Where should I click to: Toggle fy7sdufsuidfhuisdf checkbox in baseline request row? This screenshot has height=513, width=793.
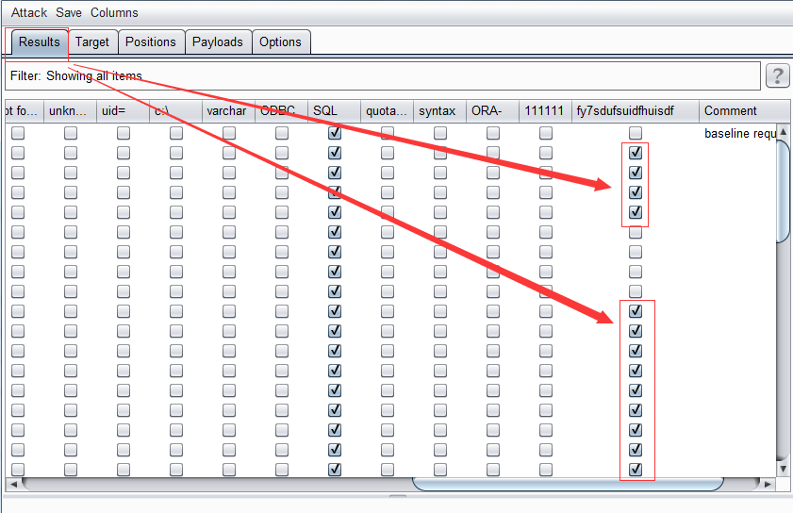[x=636, y=133]
